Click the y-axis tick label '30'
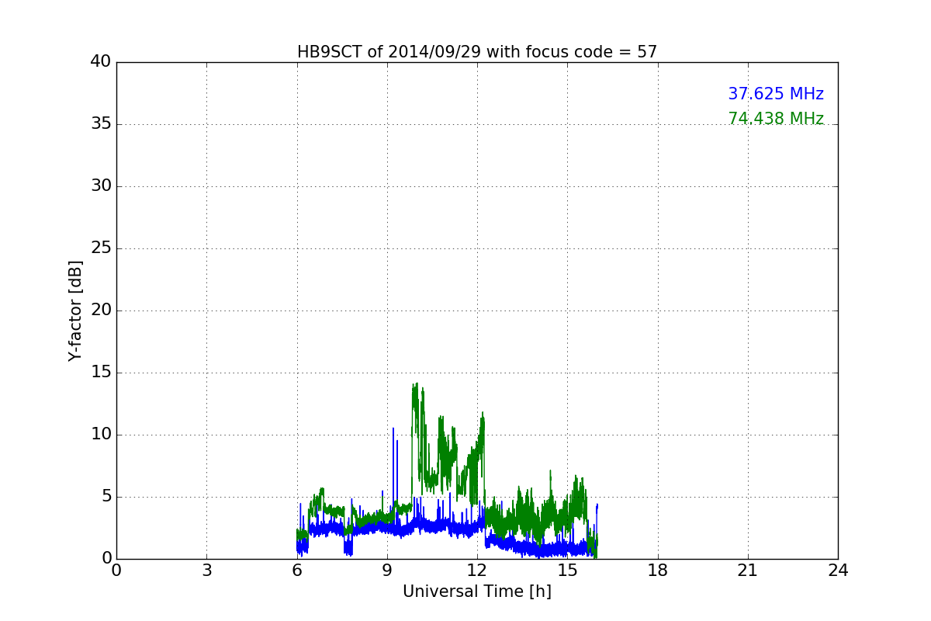Screen dimensions: 931x621 (x=101, y=186)
